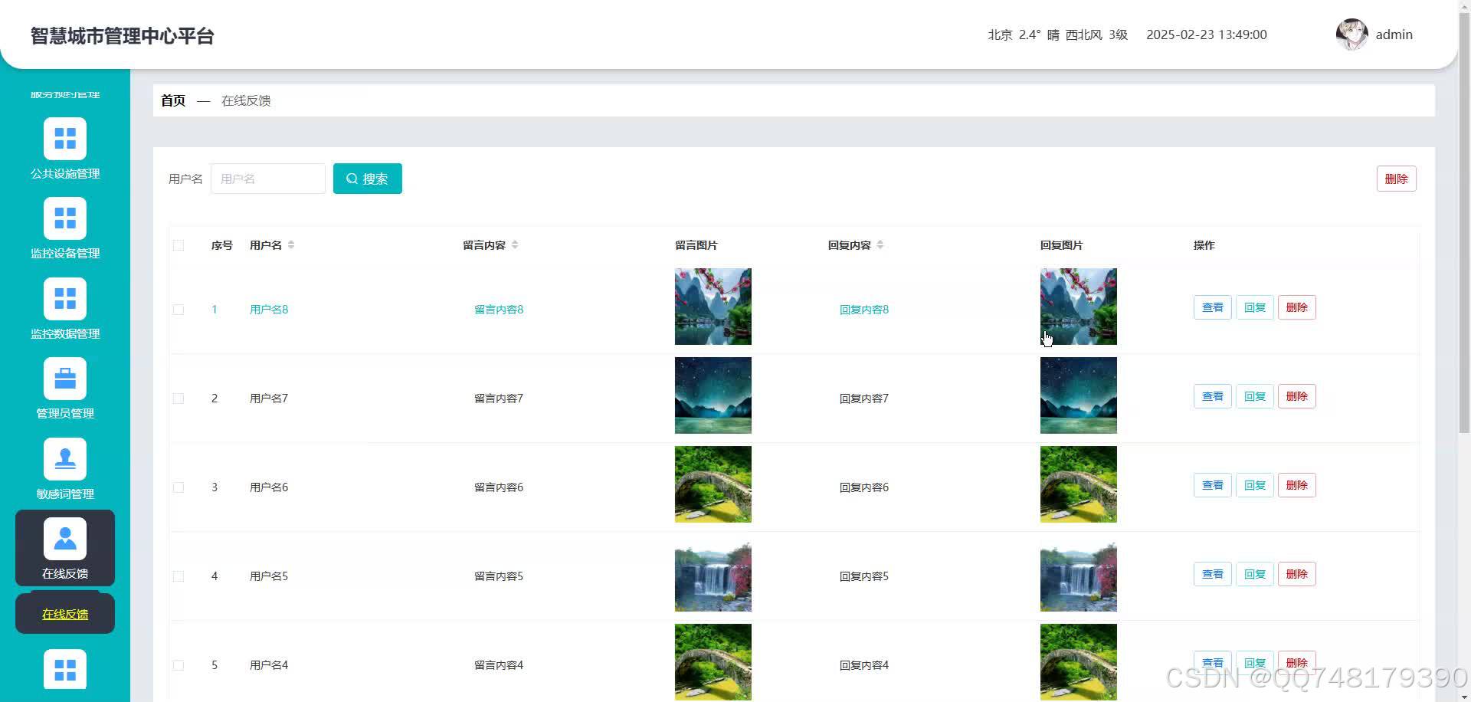Tick the select-all checkbox in table header

click(179, 245)
